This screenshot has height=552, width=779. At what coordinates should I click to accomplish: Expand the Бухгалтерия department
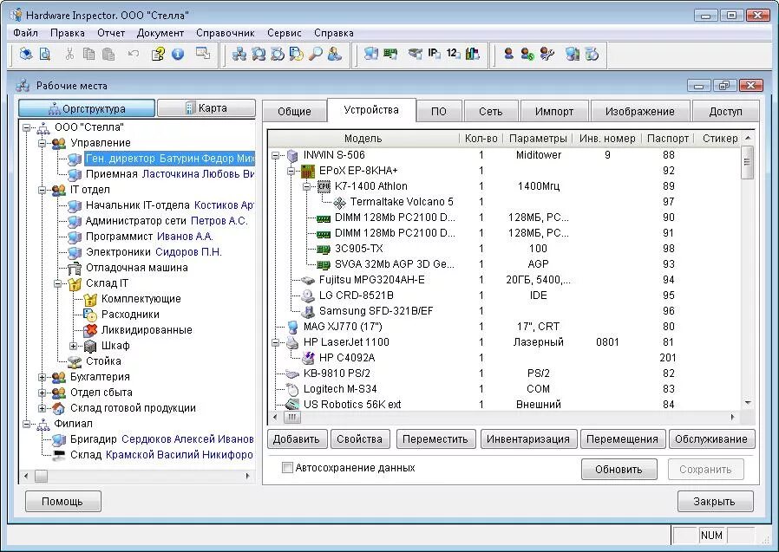point(43,377)
